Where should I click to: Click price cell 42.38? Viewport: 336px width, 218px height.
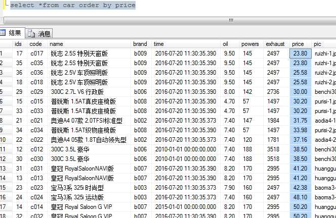(301, 188)
